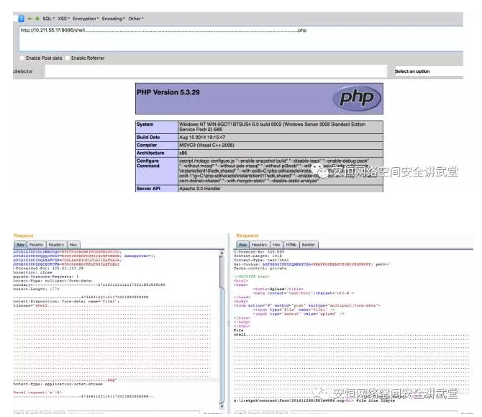Open the XSS dropdown menu

pos(63,19)
